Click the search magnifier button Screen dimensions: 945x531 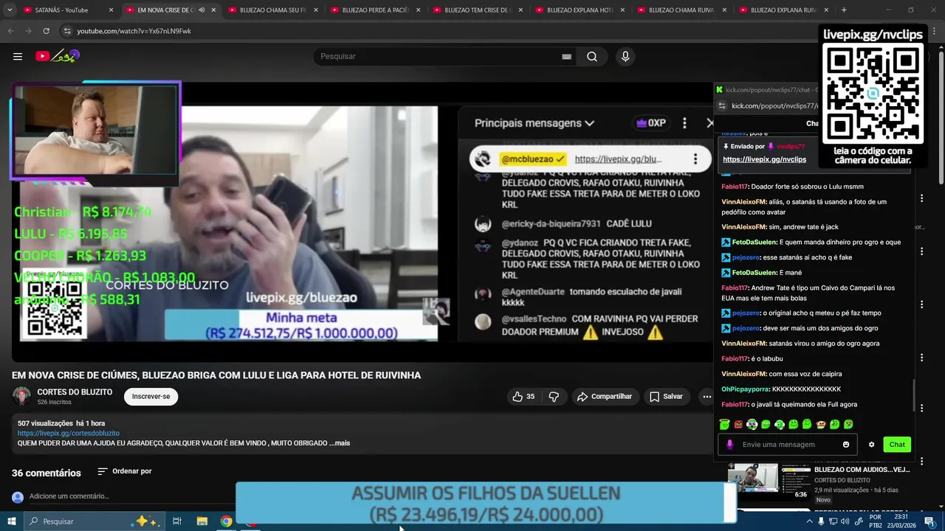coord(592,56)
